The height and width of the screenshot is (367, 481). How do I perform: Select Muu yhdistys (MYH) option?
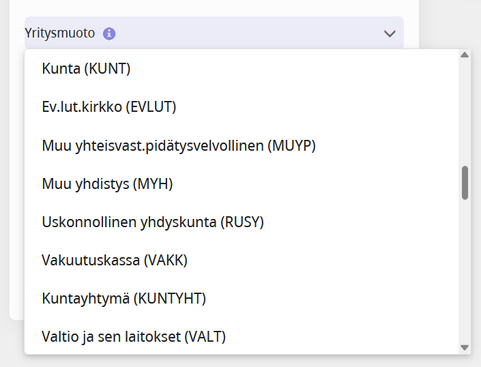coord(107,183)
